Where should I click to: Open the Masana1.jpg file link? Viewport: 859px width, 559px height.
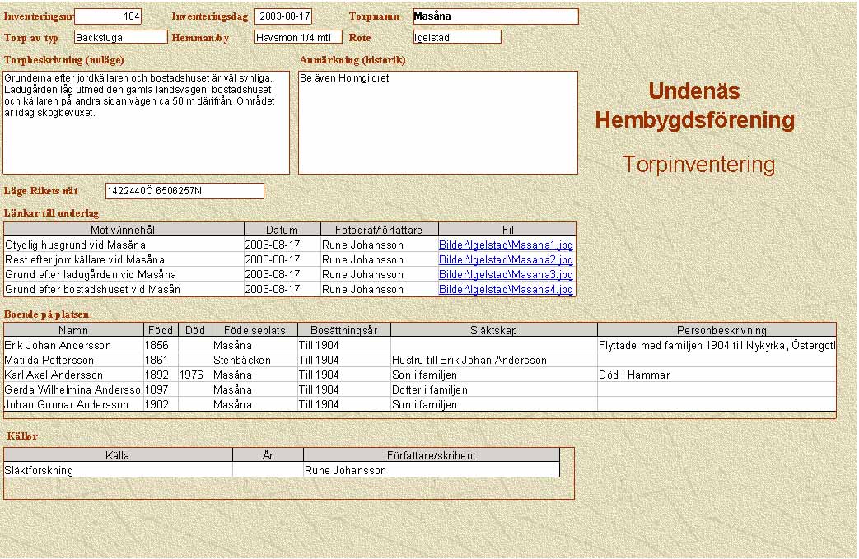click(506, 245)
